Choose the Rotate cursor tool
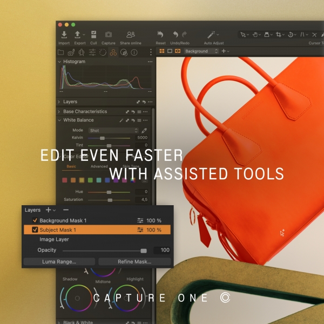The height and width of the screenshot is (324, 324). [x=291, y=35]
